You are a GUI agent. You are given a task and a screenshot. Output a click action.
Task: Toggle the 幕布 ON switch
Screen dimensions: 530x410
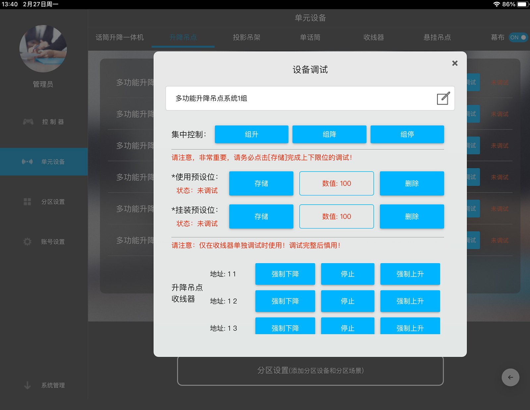pos(518,37)
